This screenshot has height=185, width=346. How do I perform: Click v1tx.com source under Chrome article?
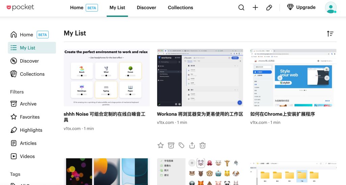point(258,122)
